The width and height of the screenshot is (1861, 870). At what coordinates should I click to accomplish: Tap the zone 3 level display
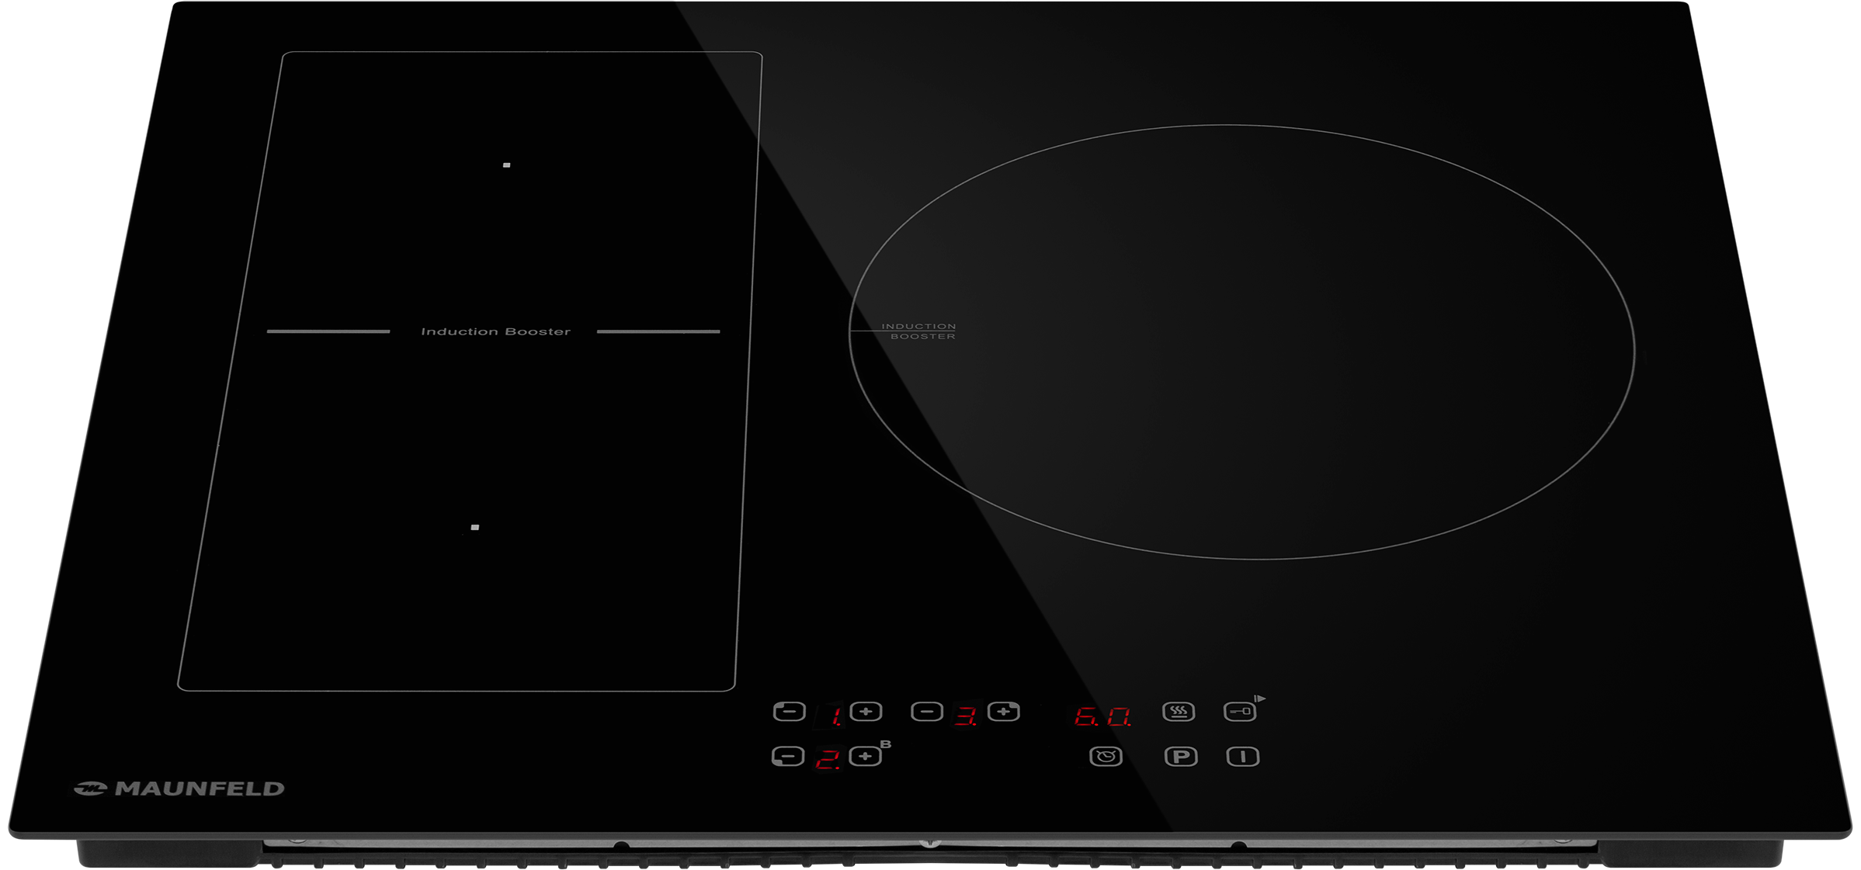pyautogui.click(x=965, y=716)
